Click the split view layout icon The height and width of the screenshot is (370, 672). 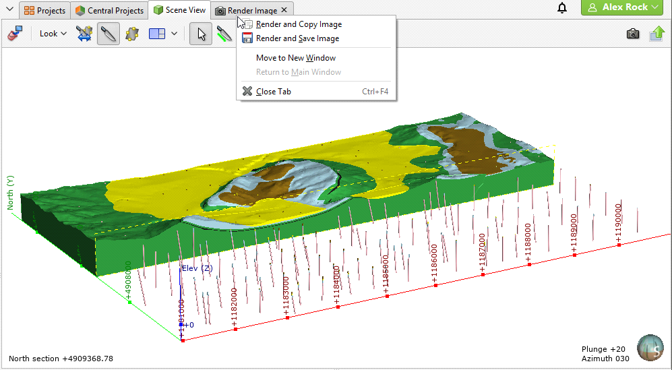pos(157,33)
